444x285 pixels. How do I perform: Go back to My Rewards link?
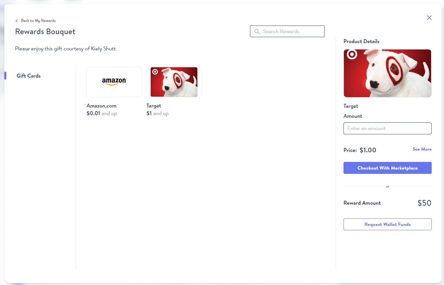(x=38, y=21)
